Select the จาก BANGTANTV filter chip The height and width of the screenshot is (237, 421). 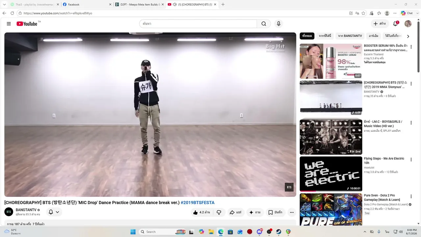click(x=350, y=36)
